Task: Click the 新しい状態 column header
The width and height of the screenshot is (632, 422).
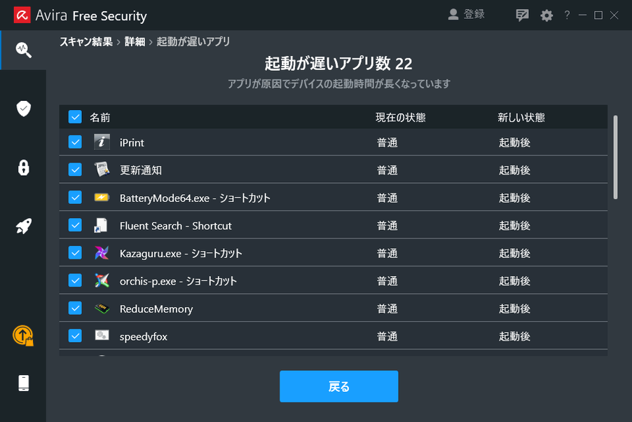Action: click(521, 117)
